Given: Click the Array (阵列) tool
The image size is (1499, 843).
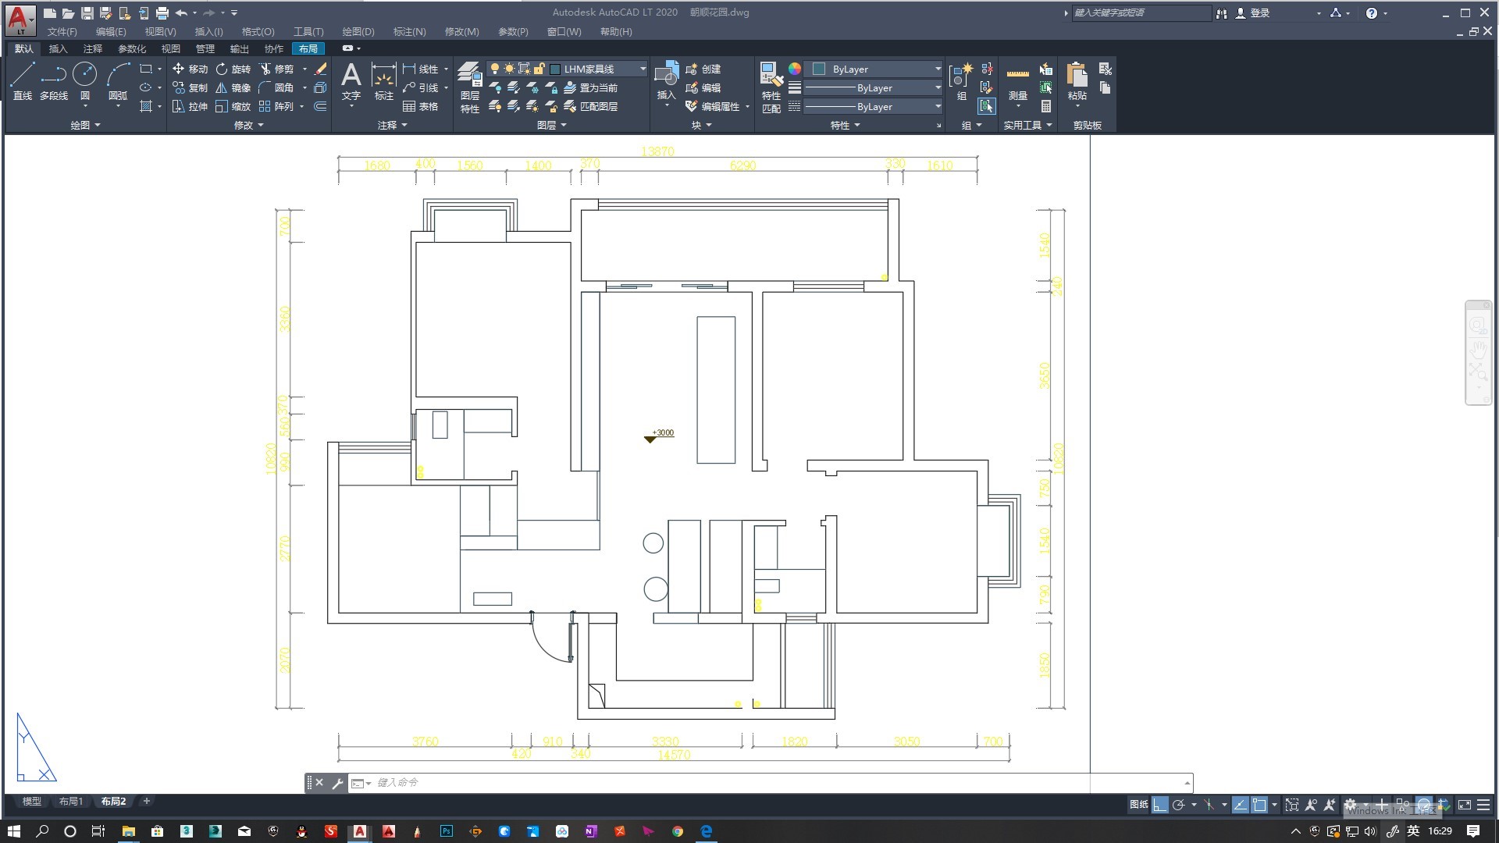Looking at the screenshot, I should (x=276, y=106).
